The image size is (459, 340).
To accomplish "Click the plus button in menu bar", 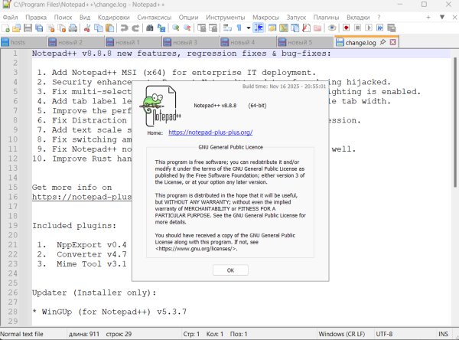I will pos(428,18).
